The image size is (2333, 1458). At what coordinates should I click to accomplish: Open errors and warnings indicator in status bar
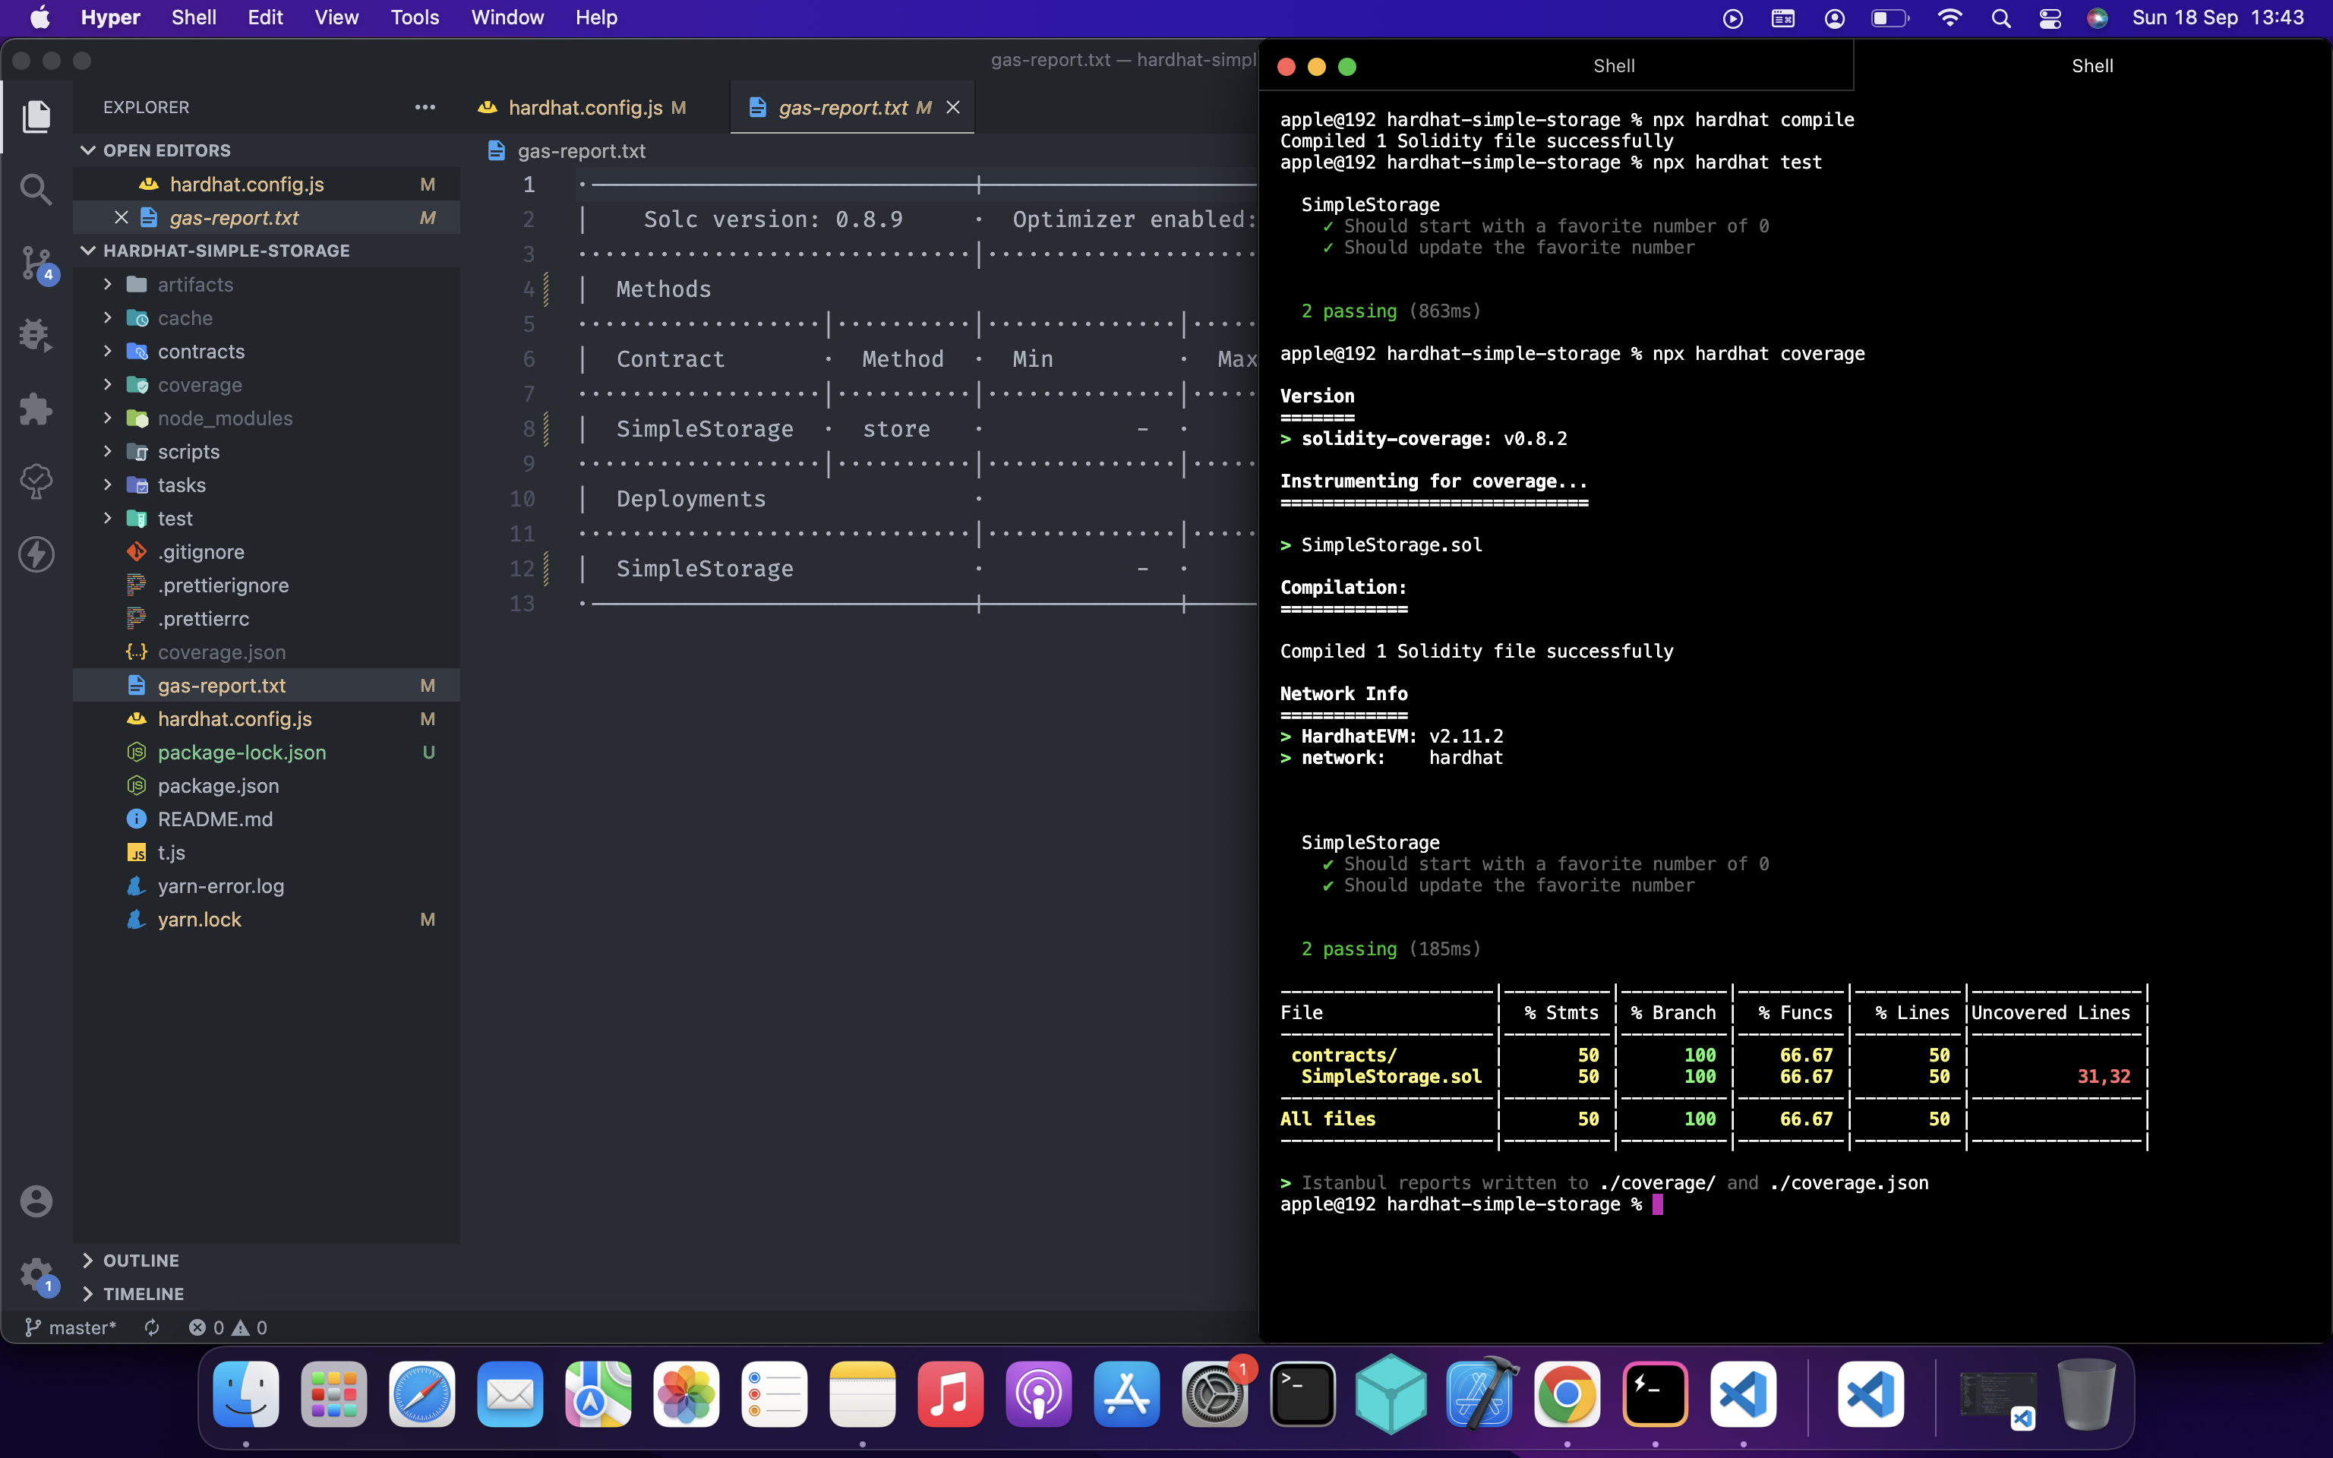tap(229, 1328)
